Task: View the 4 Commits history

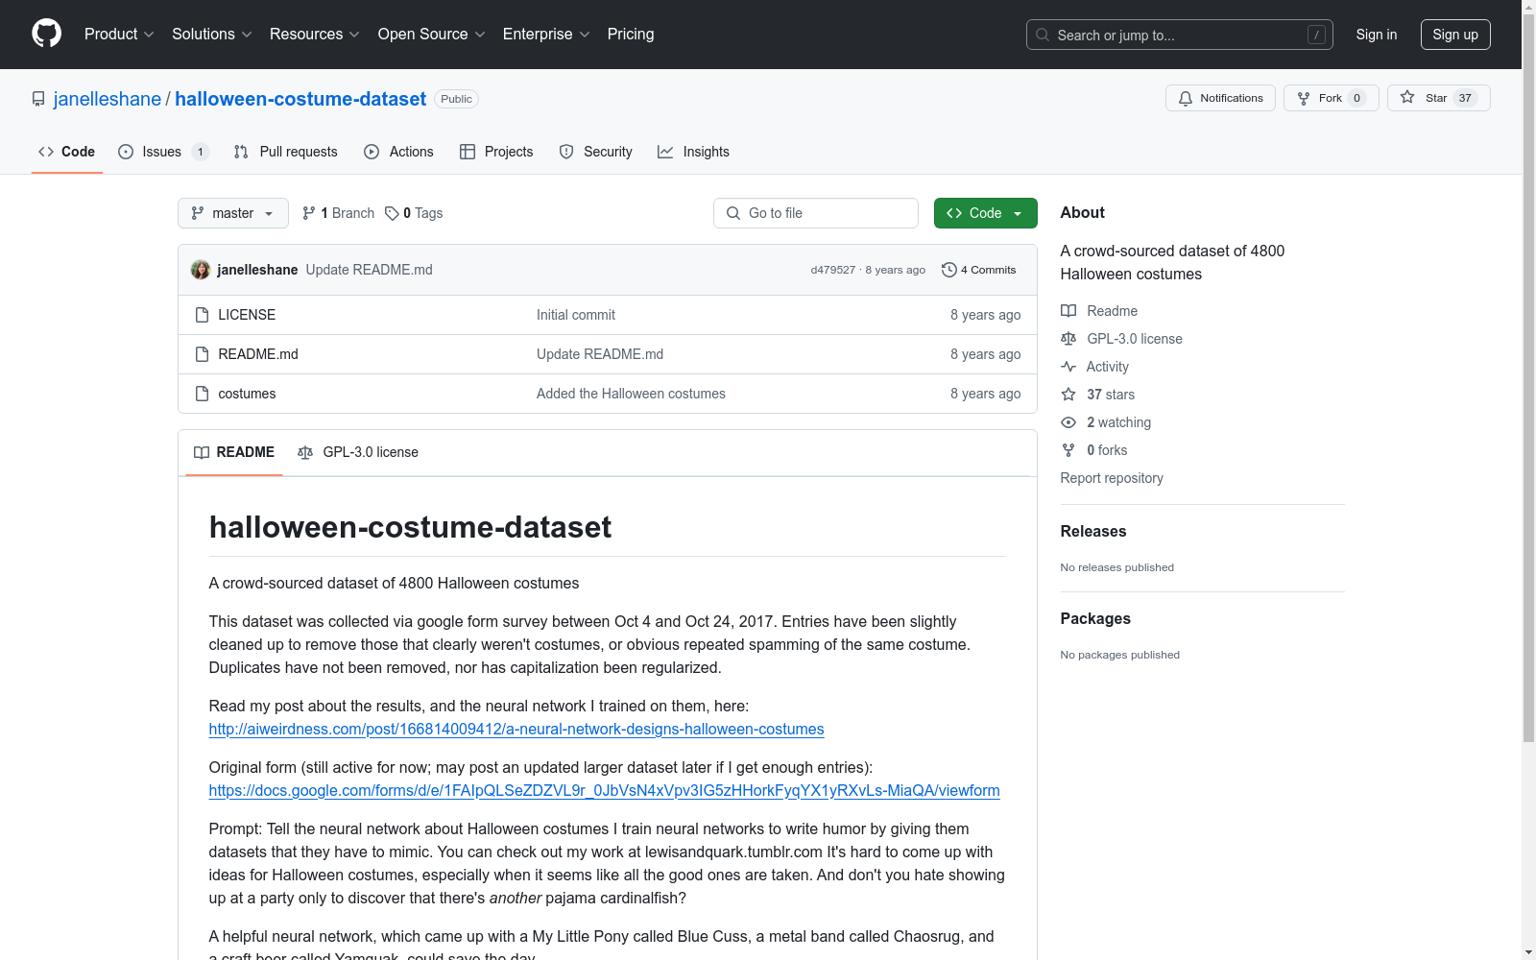Action: click(979, 270)
